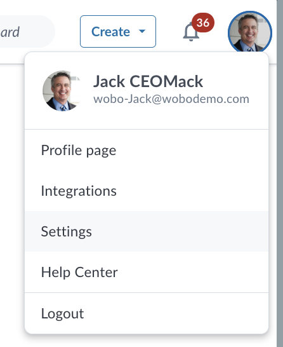The width and height of the screenshot is (283, 347).
Task: Click the wobo-Jack@wobodemo.com email text
Action: (x=171, y=99)
